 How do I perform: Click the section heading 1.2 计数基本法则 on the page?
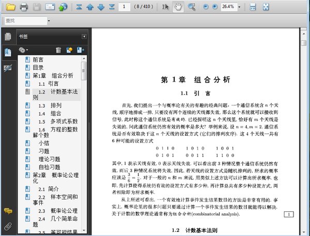[x=195, y=230]
